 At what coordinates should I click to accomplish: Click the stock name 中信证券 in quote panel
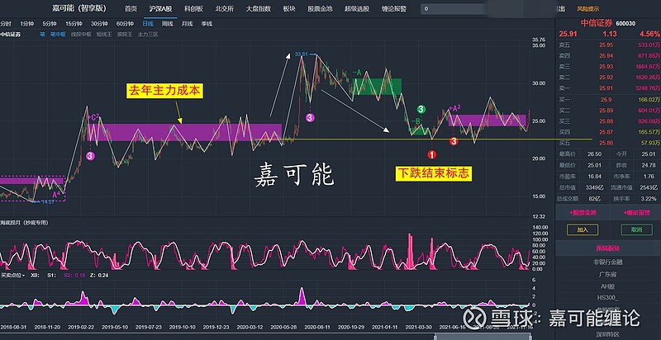[597, 24]
